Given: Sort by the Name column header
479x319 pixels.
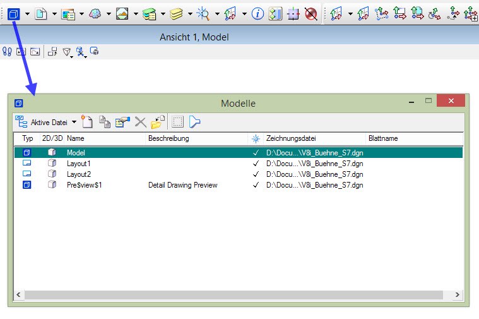Looking at the screenshot, I should [x=105, y=138].
